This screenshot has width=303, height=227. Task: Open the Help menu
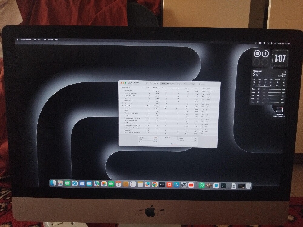pyautogui.click(x=57, y=40)
